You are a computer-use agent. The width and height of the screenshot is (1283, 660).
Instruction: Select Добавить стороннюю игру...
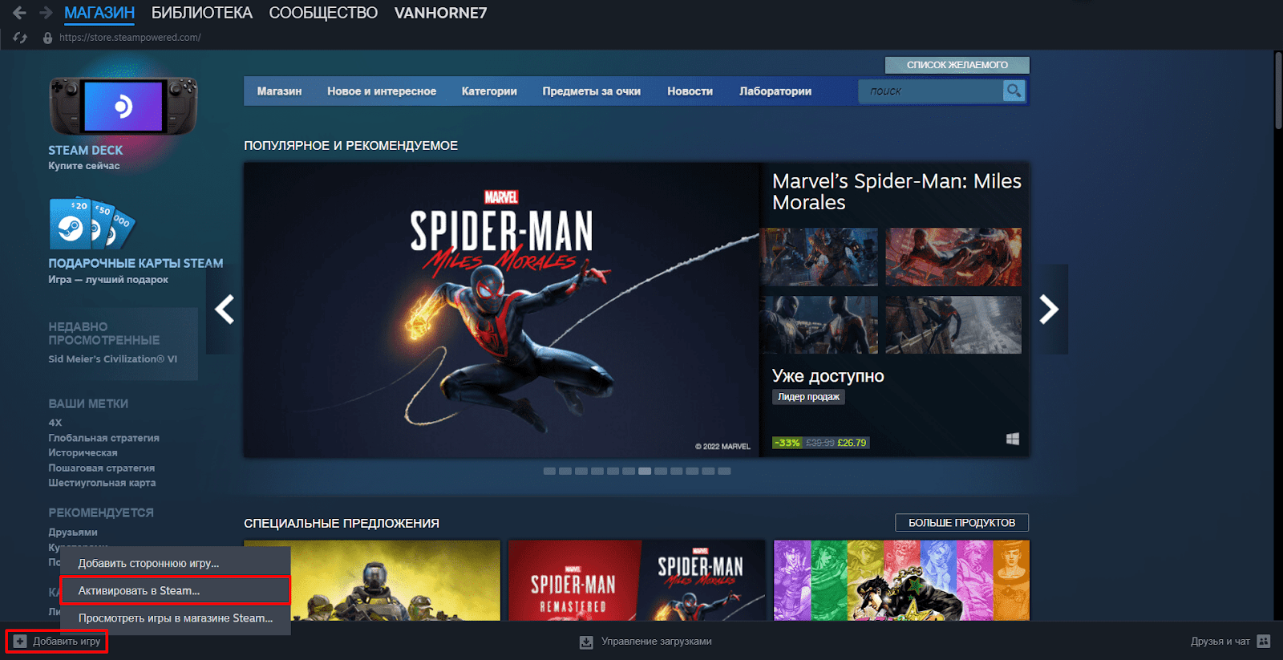[176, 563]
